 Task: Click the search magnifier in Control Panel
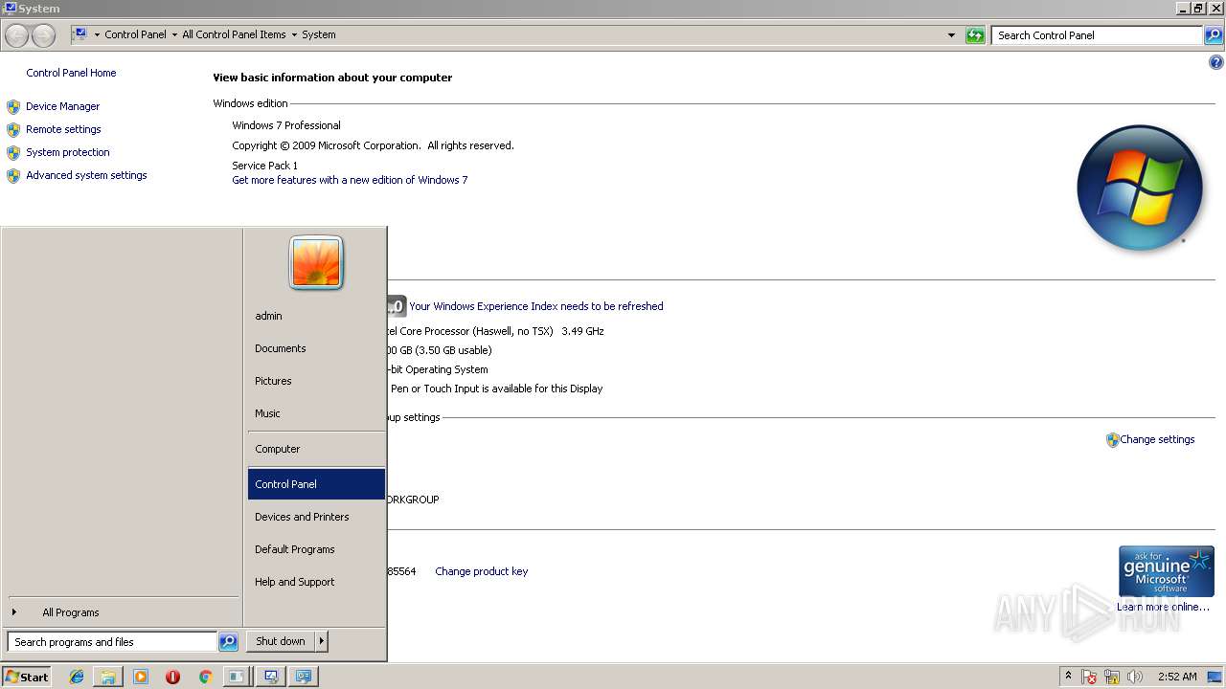(x=1214, y=35)
